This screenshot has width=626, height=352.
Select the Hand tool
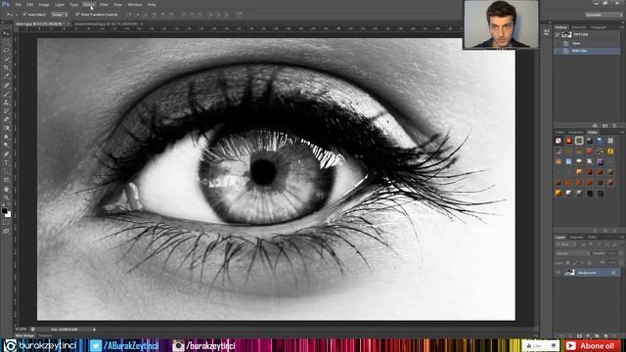coord(6,189)
